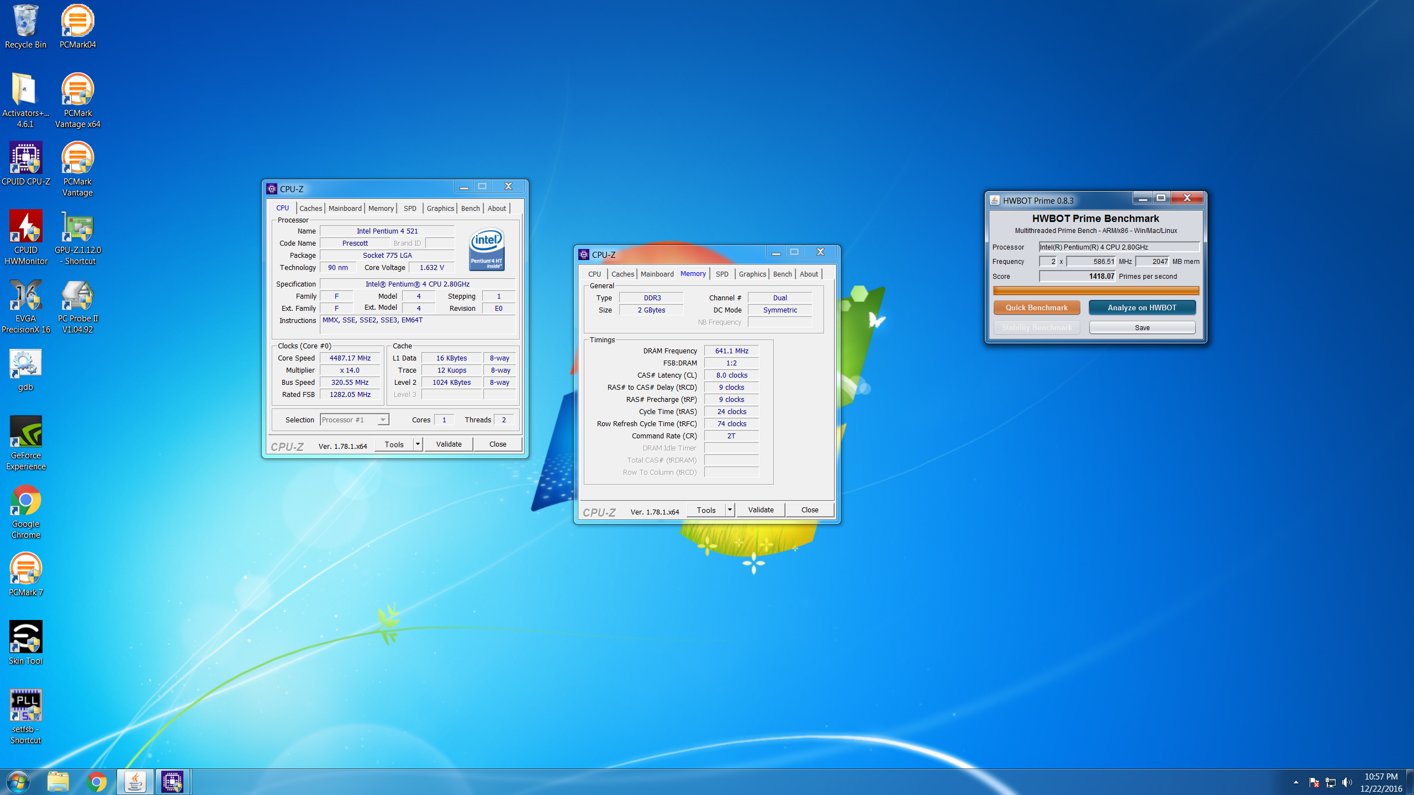This screenshot has height=795, width=1414.
Task: Click Save button in HWBOT Prime
Action: [x=1142, y=327]
